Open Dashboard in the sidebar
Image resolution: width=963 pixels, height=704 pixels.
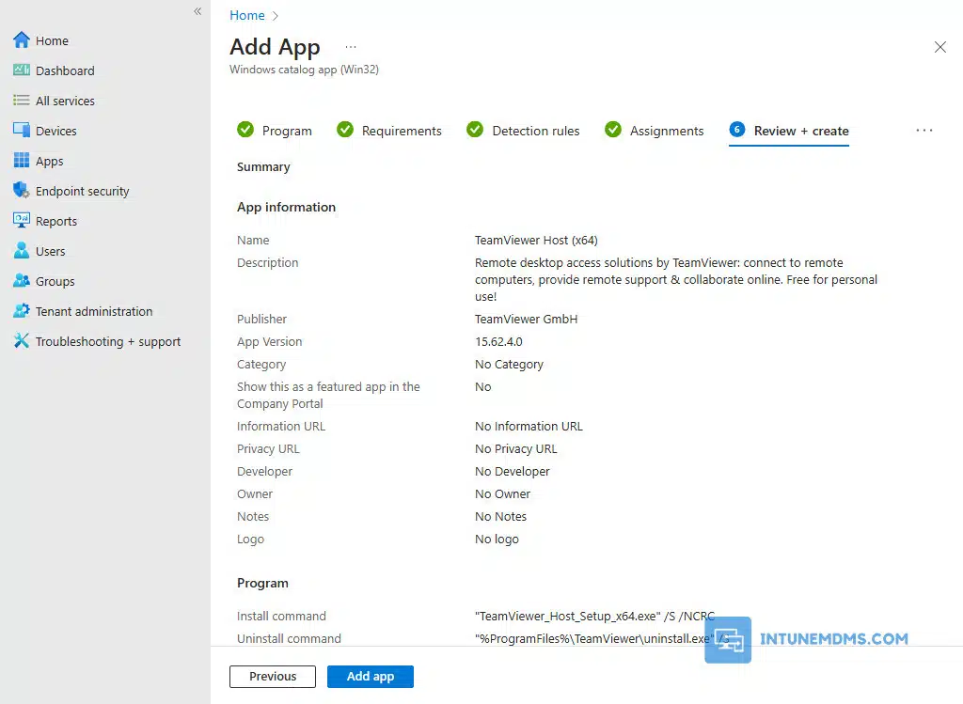(x=65, y=70)
